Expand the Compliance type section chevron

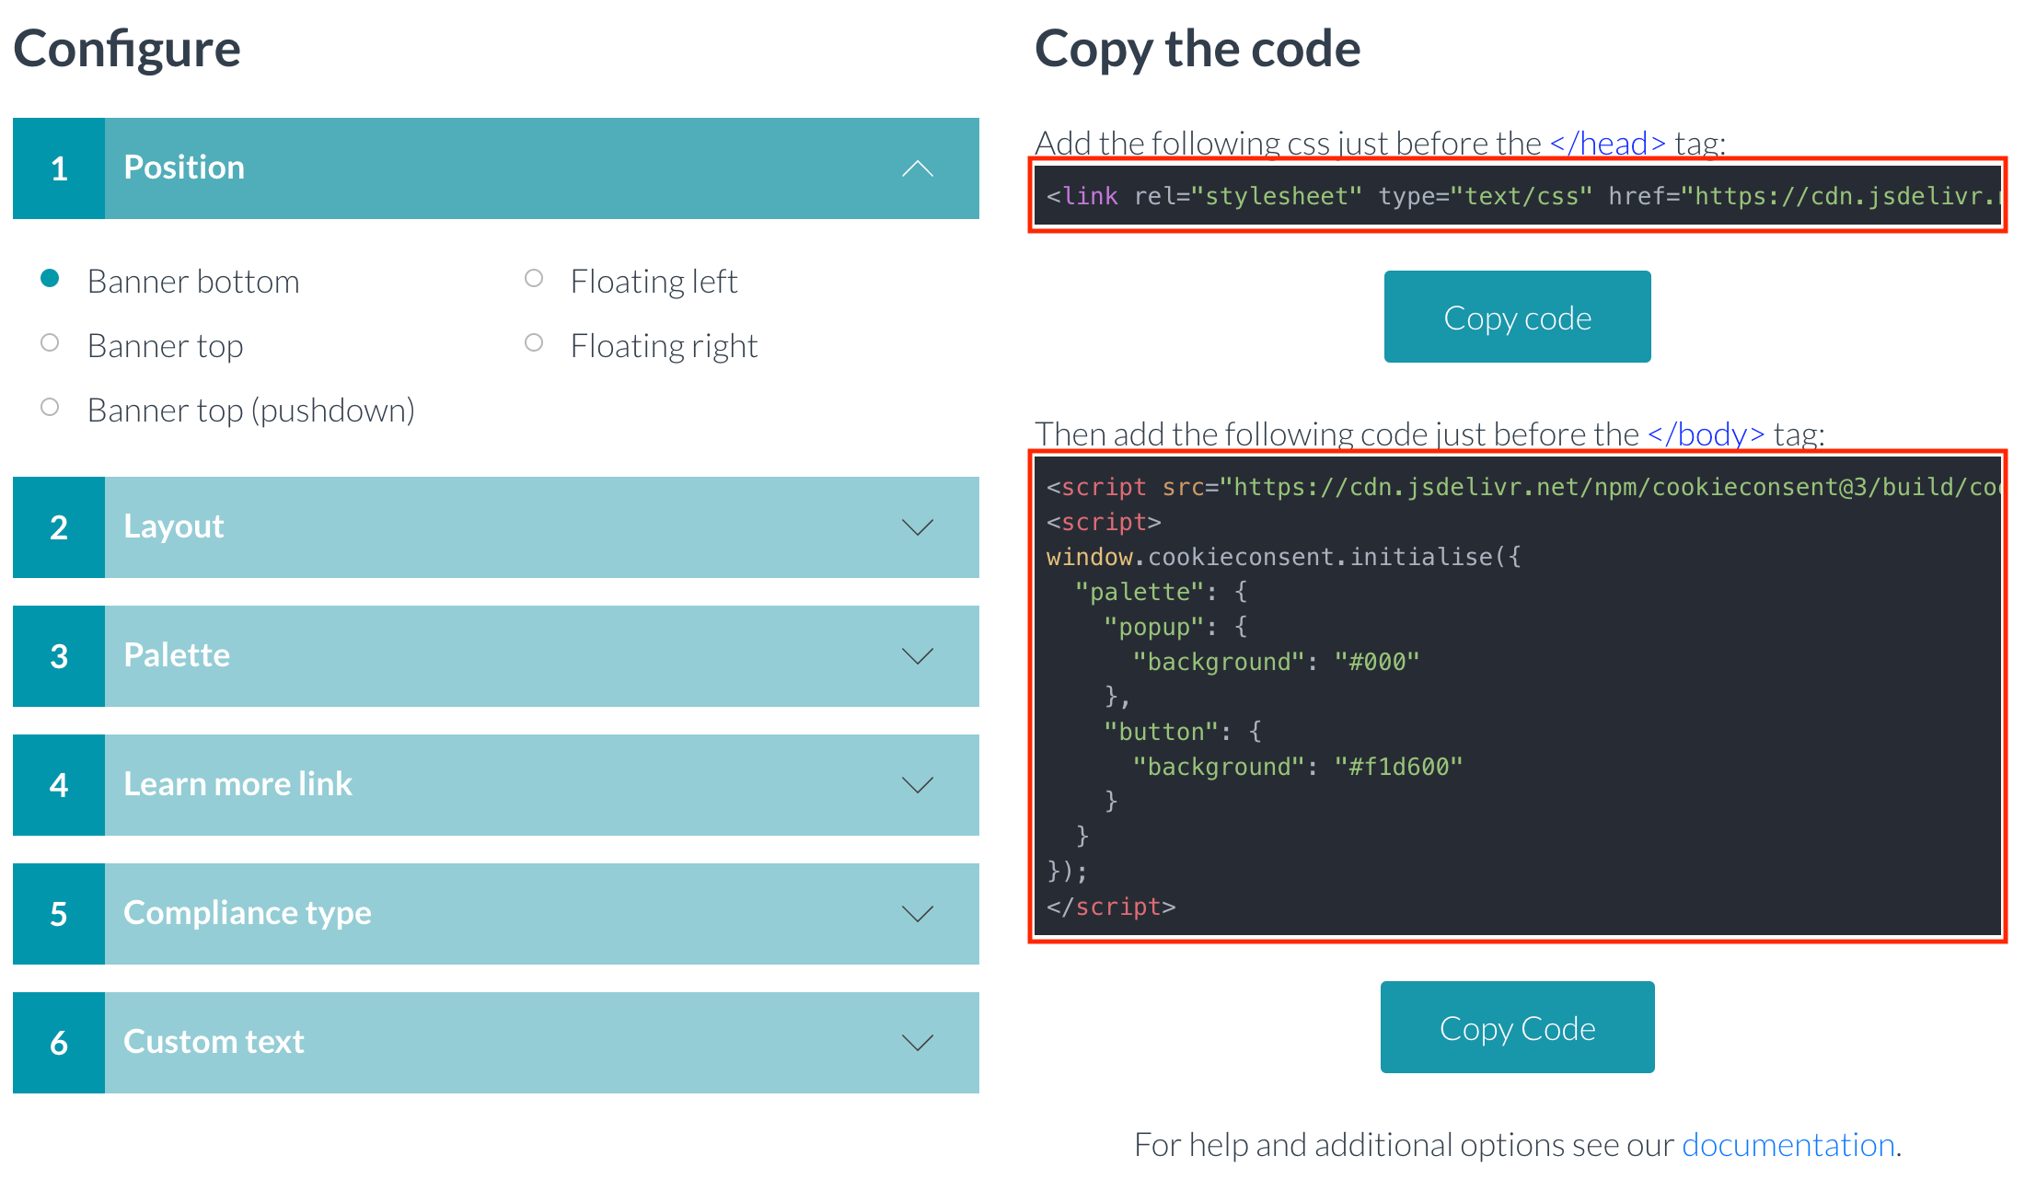coord(918,914)
